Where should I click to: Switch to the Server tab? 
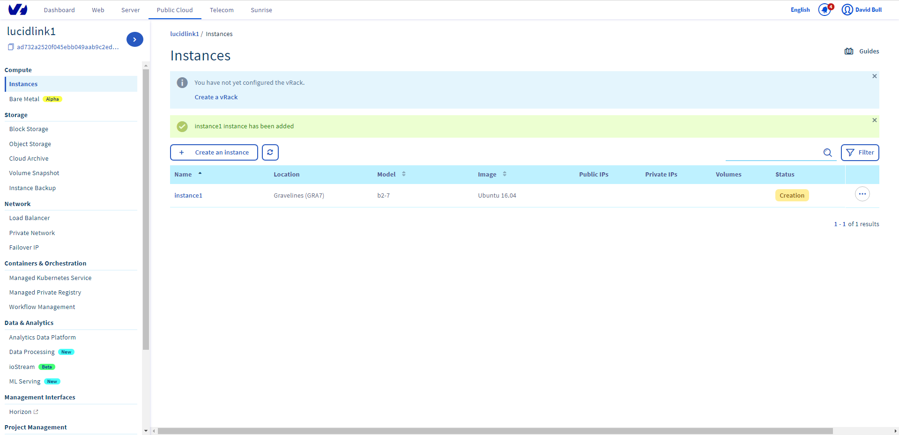click(130, 10)
